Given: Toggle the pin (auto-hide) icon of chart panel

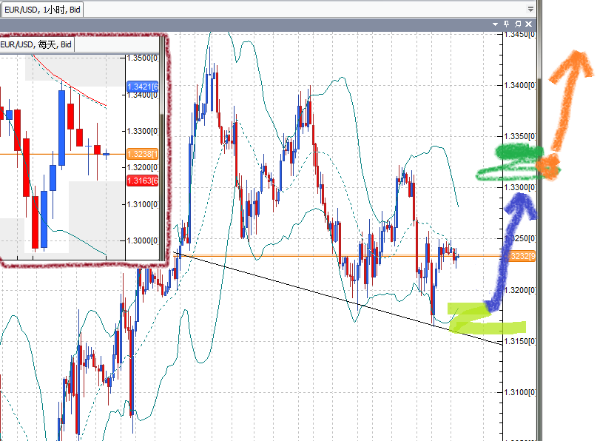Looking at the screenshot, I should pos(507,24).
